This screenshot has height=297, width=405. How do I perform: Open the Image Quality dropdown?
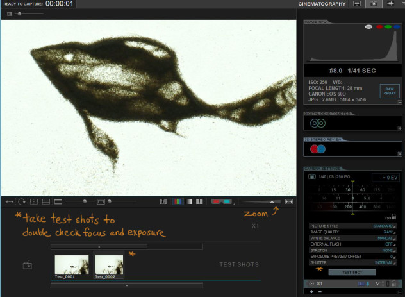tap(388, 232)
